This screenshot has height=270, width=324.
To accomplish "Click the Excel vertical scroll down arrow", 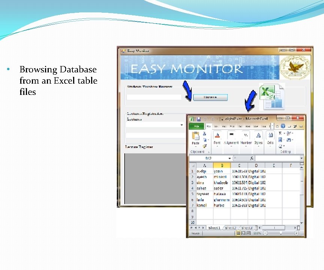I will pyautogui.click(x=301, y=223).
